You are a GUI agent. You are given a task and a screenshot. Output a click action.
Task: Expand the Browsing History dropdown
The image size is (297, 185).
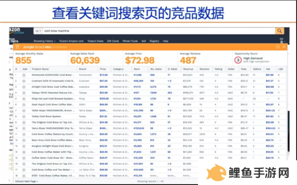click(x=45, y=41)
